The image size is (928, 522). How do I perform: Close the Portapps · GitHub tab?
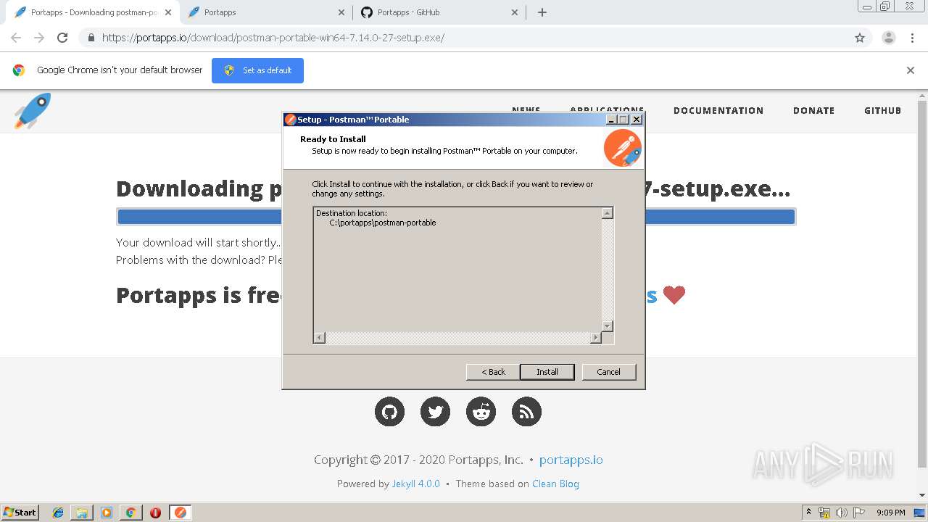click(x=515, y=12)
